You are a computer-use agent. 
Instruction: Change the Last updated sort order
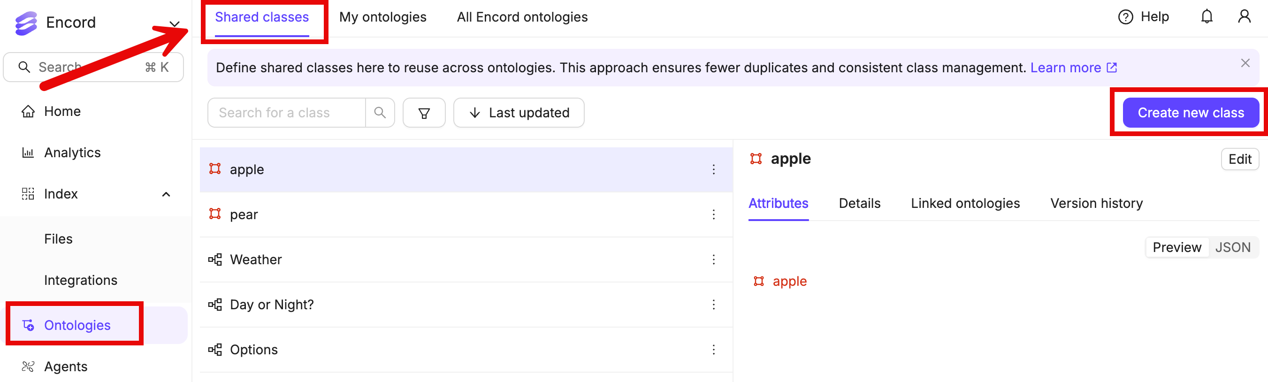519,113
